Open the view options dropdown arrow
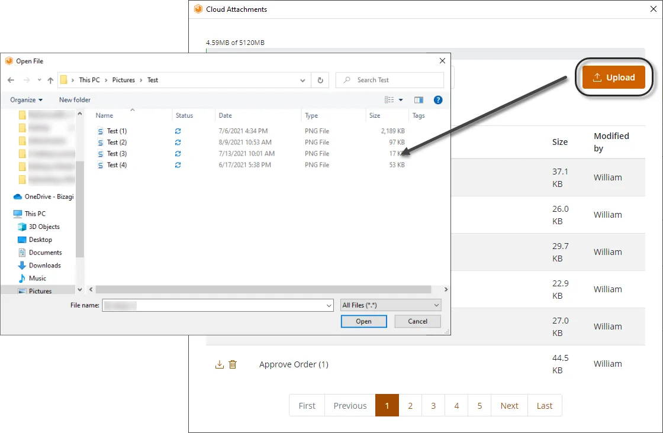 (x=400, y=100)
